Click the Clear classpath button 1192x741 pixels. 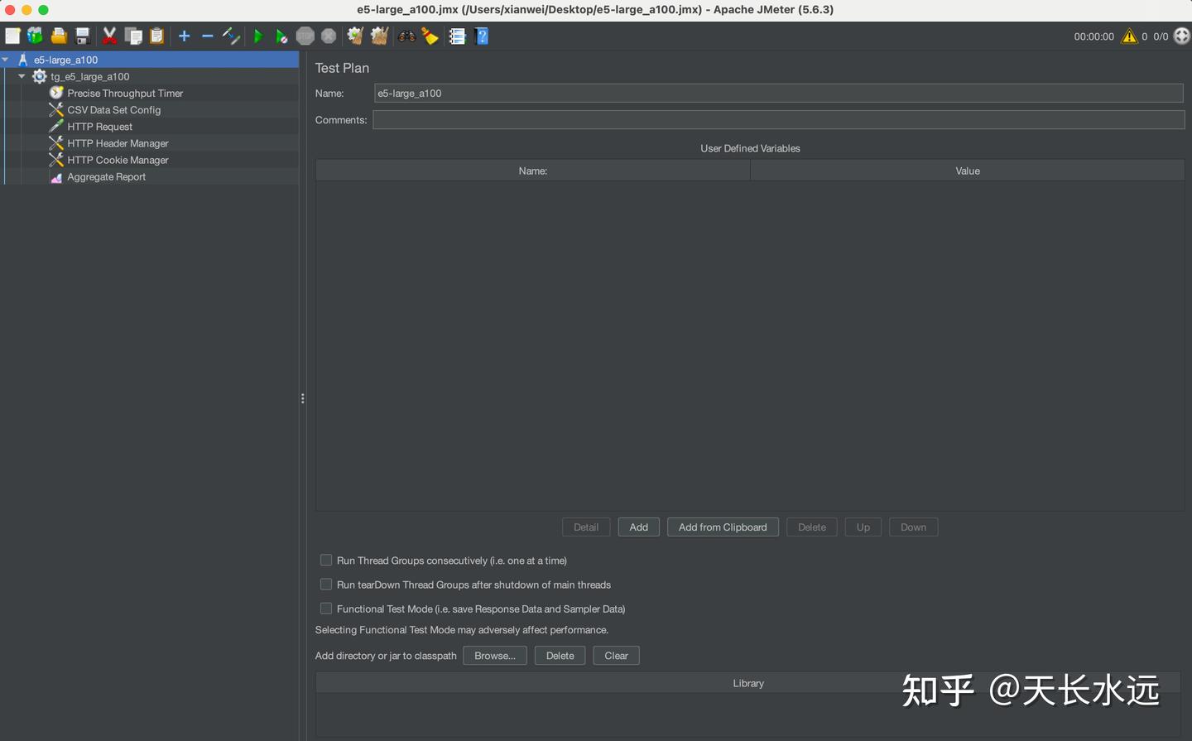click(x=617, y=656)
